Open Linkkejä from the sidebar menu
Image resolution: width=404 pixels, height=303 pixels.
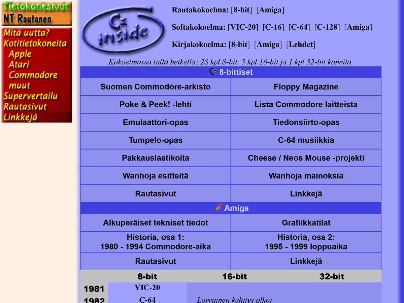click(20, 117)
